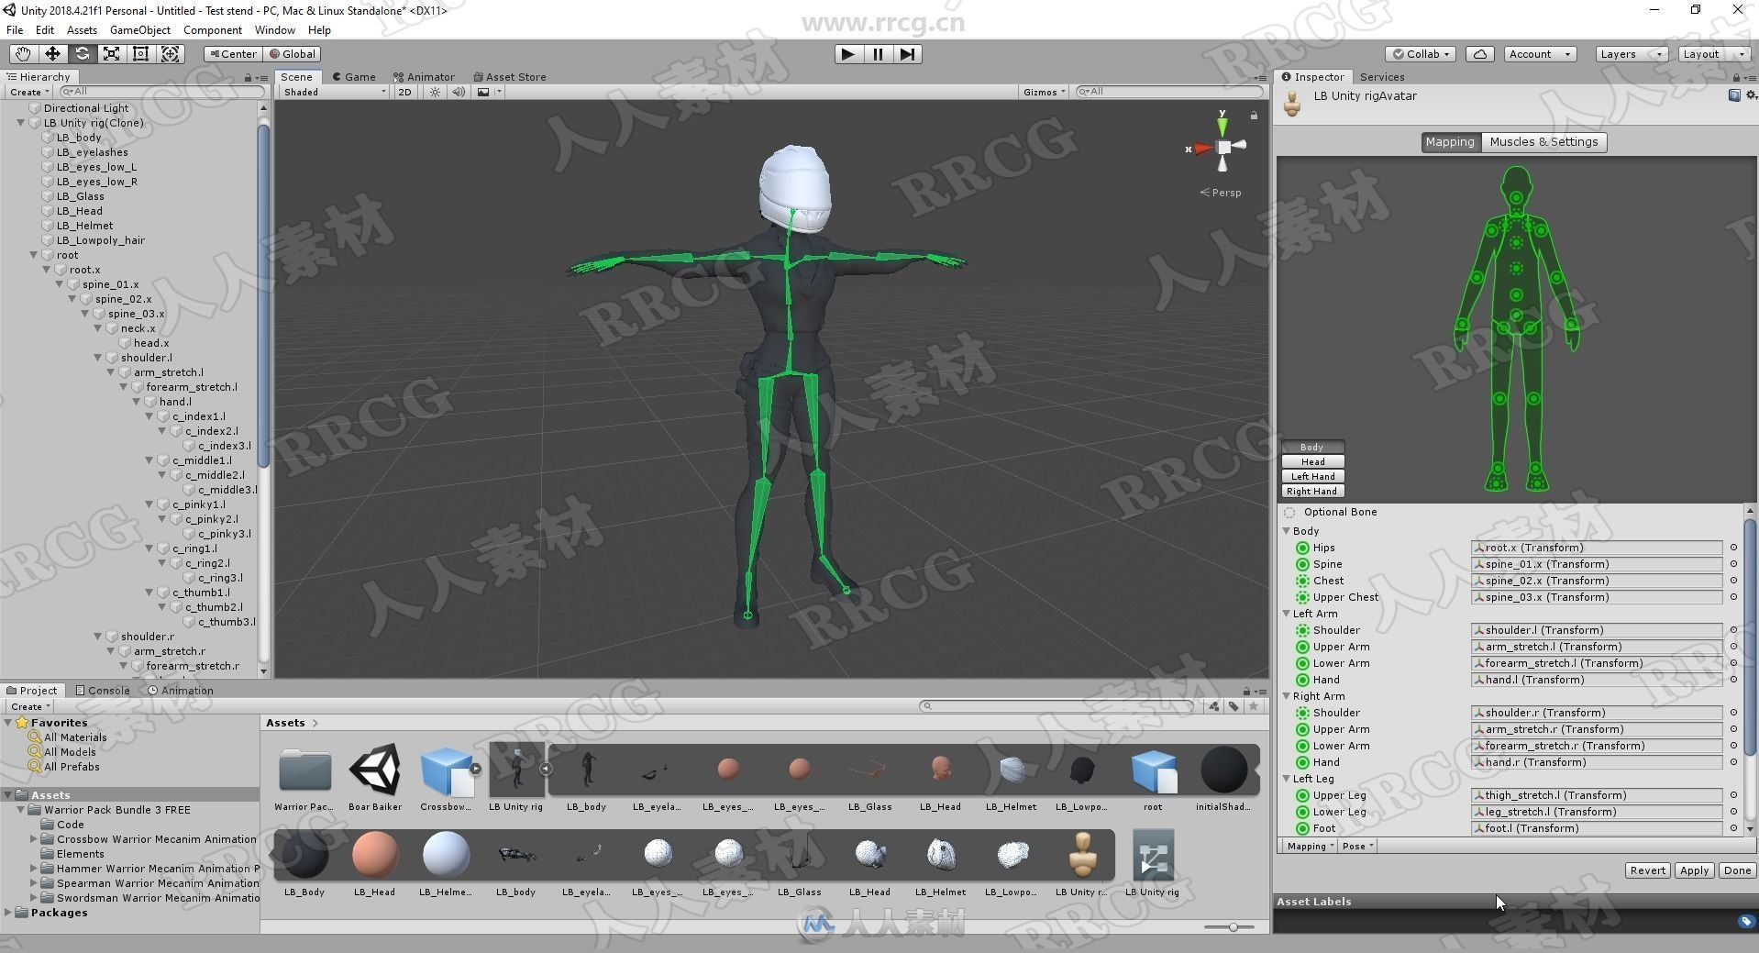Open the GameObject menu
Image resolution: width=1759 pixels, height=953 pixels.
[139, 29]
